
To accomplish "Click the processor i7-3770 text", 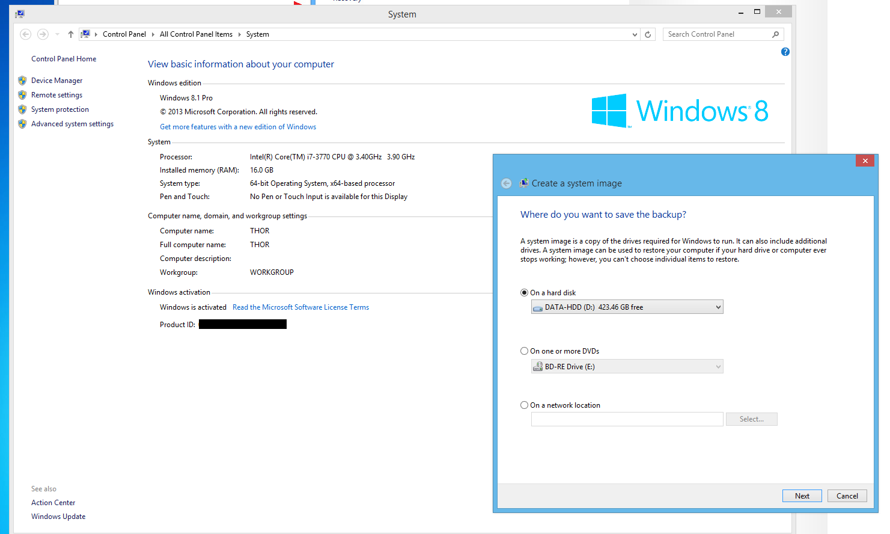I will point(332,157).
